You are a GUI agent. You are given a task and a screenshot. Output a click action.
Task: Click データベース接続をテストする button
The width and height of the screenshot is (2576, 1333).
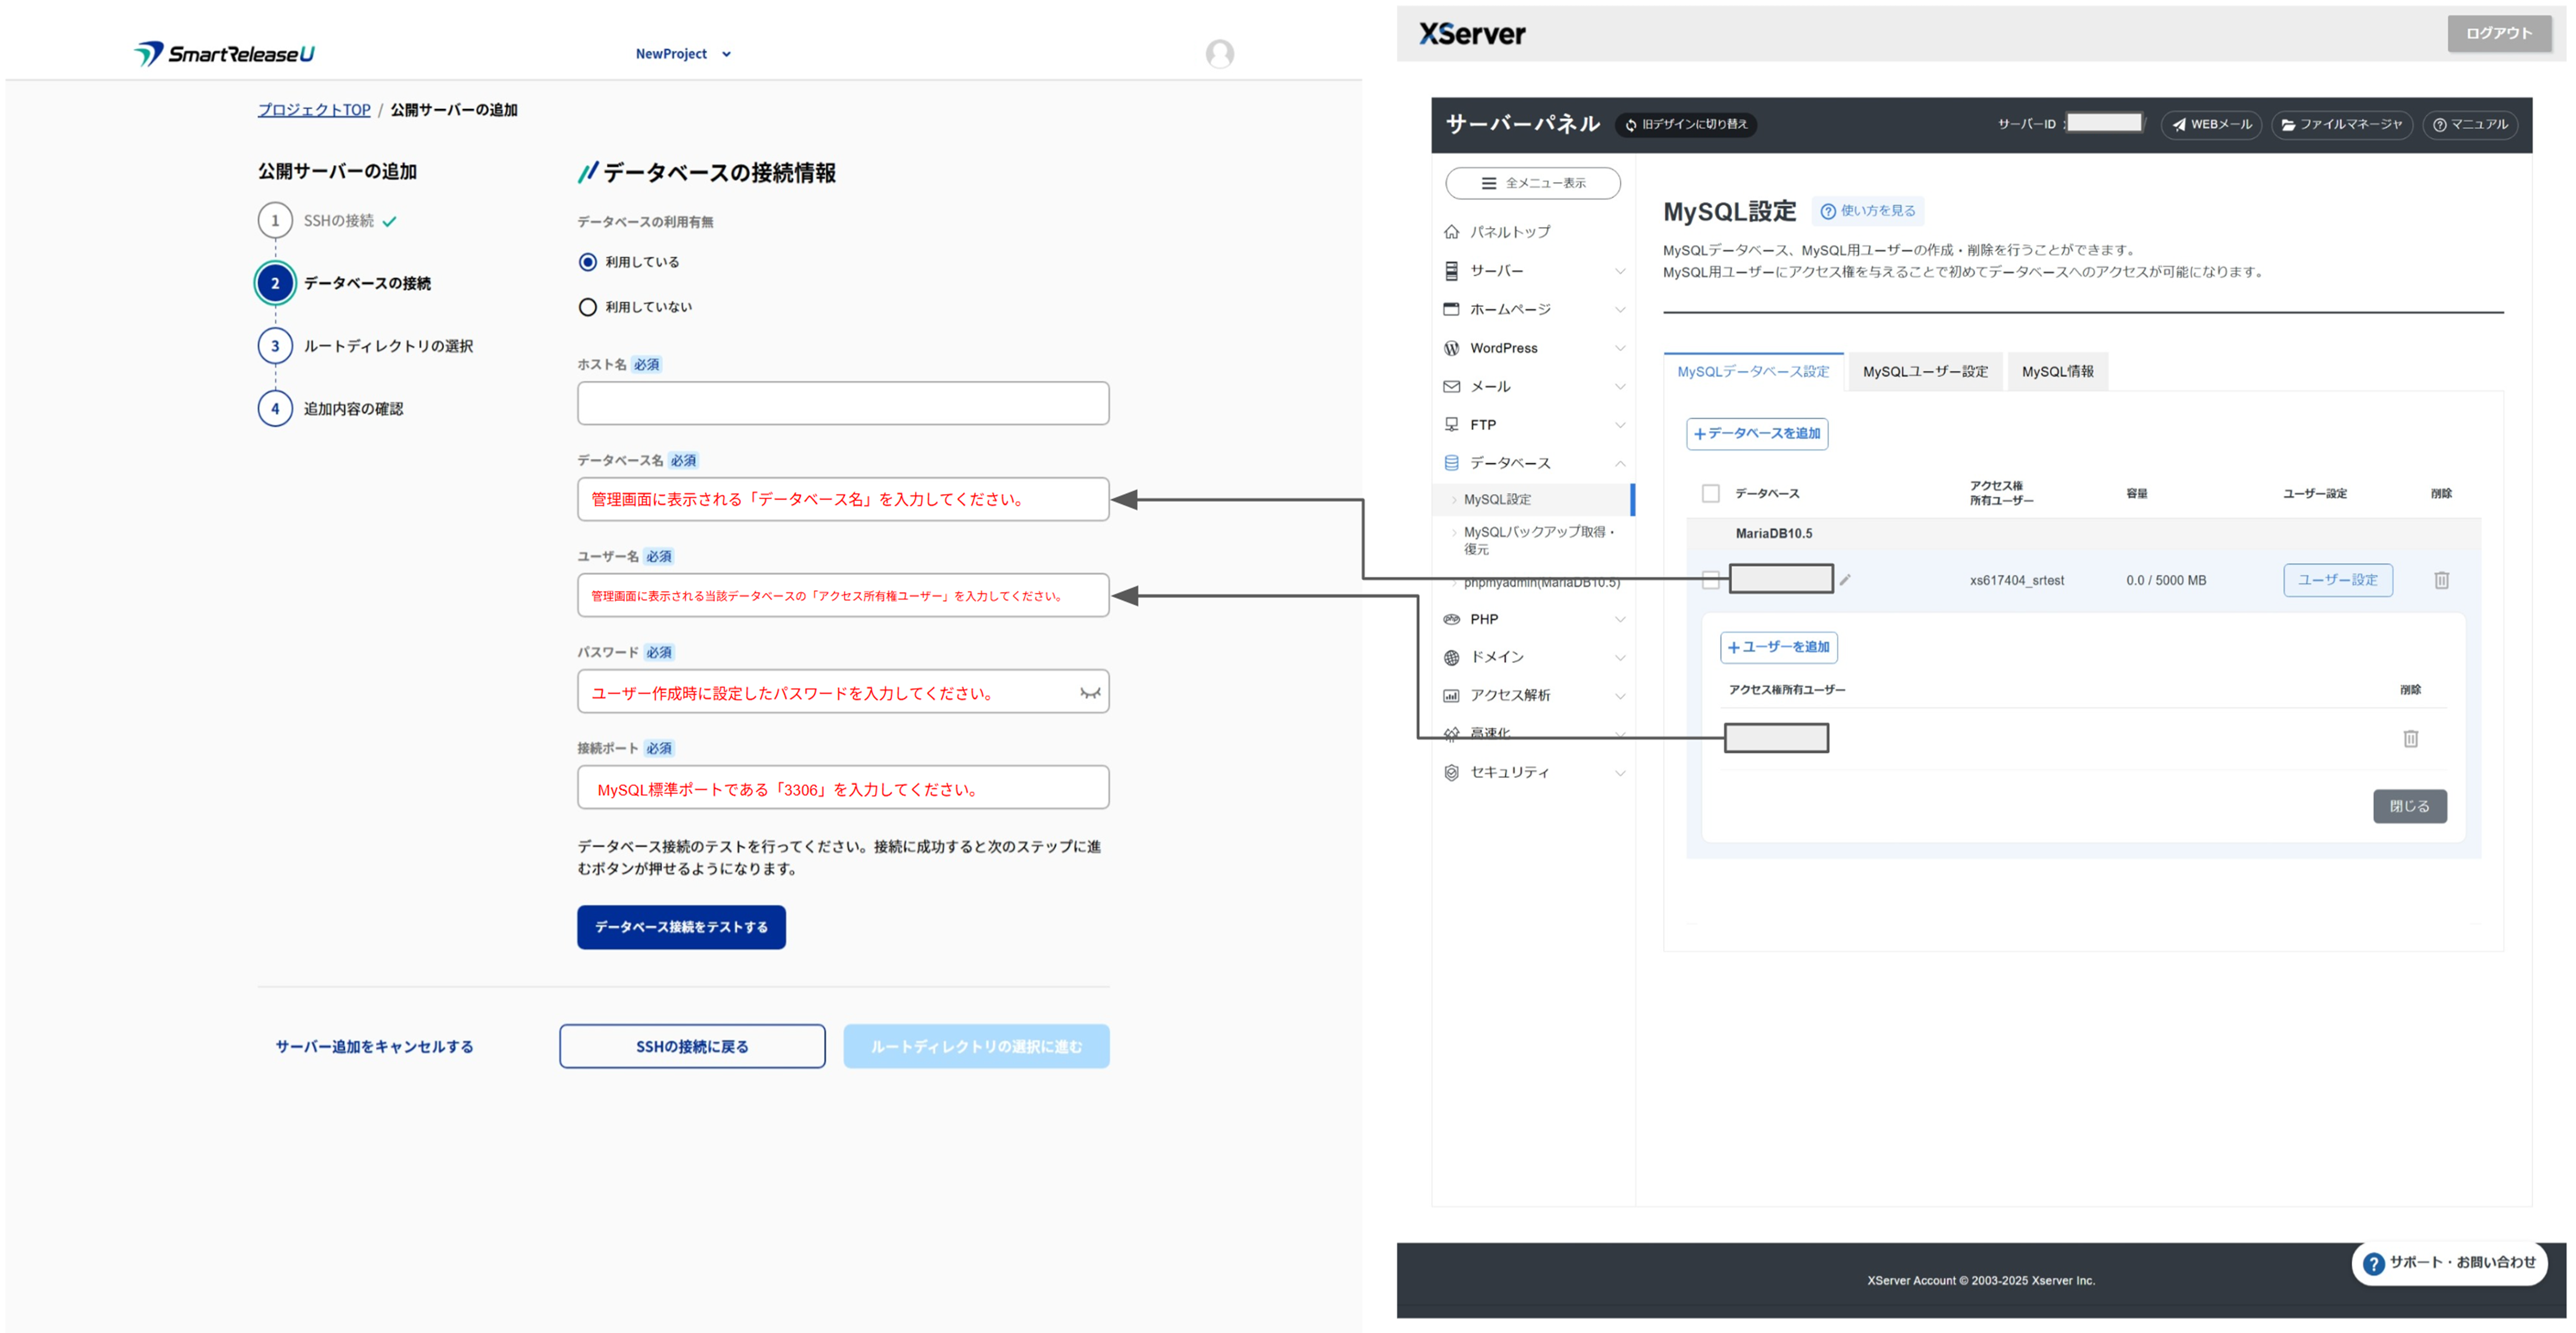(681, 926)
